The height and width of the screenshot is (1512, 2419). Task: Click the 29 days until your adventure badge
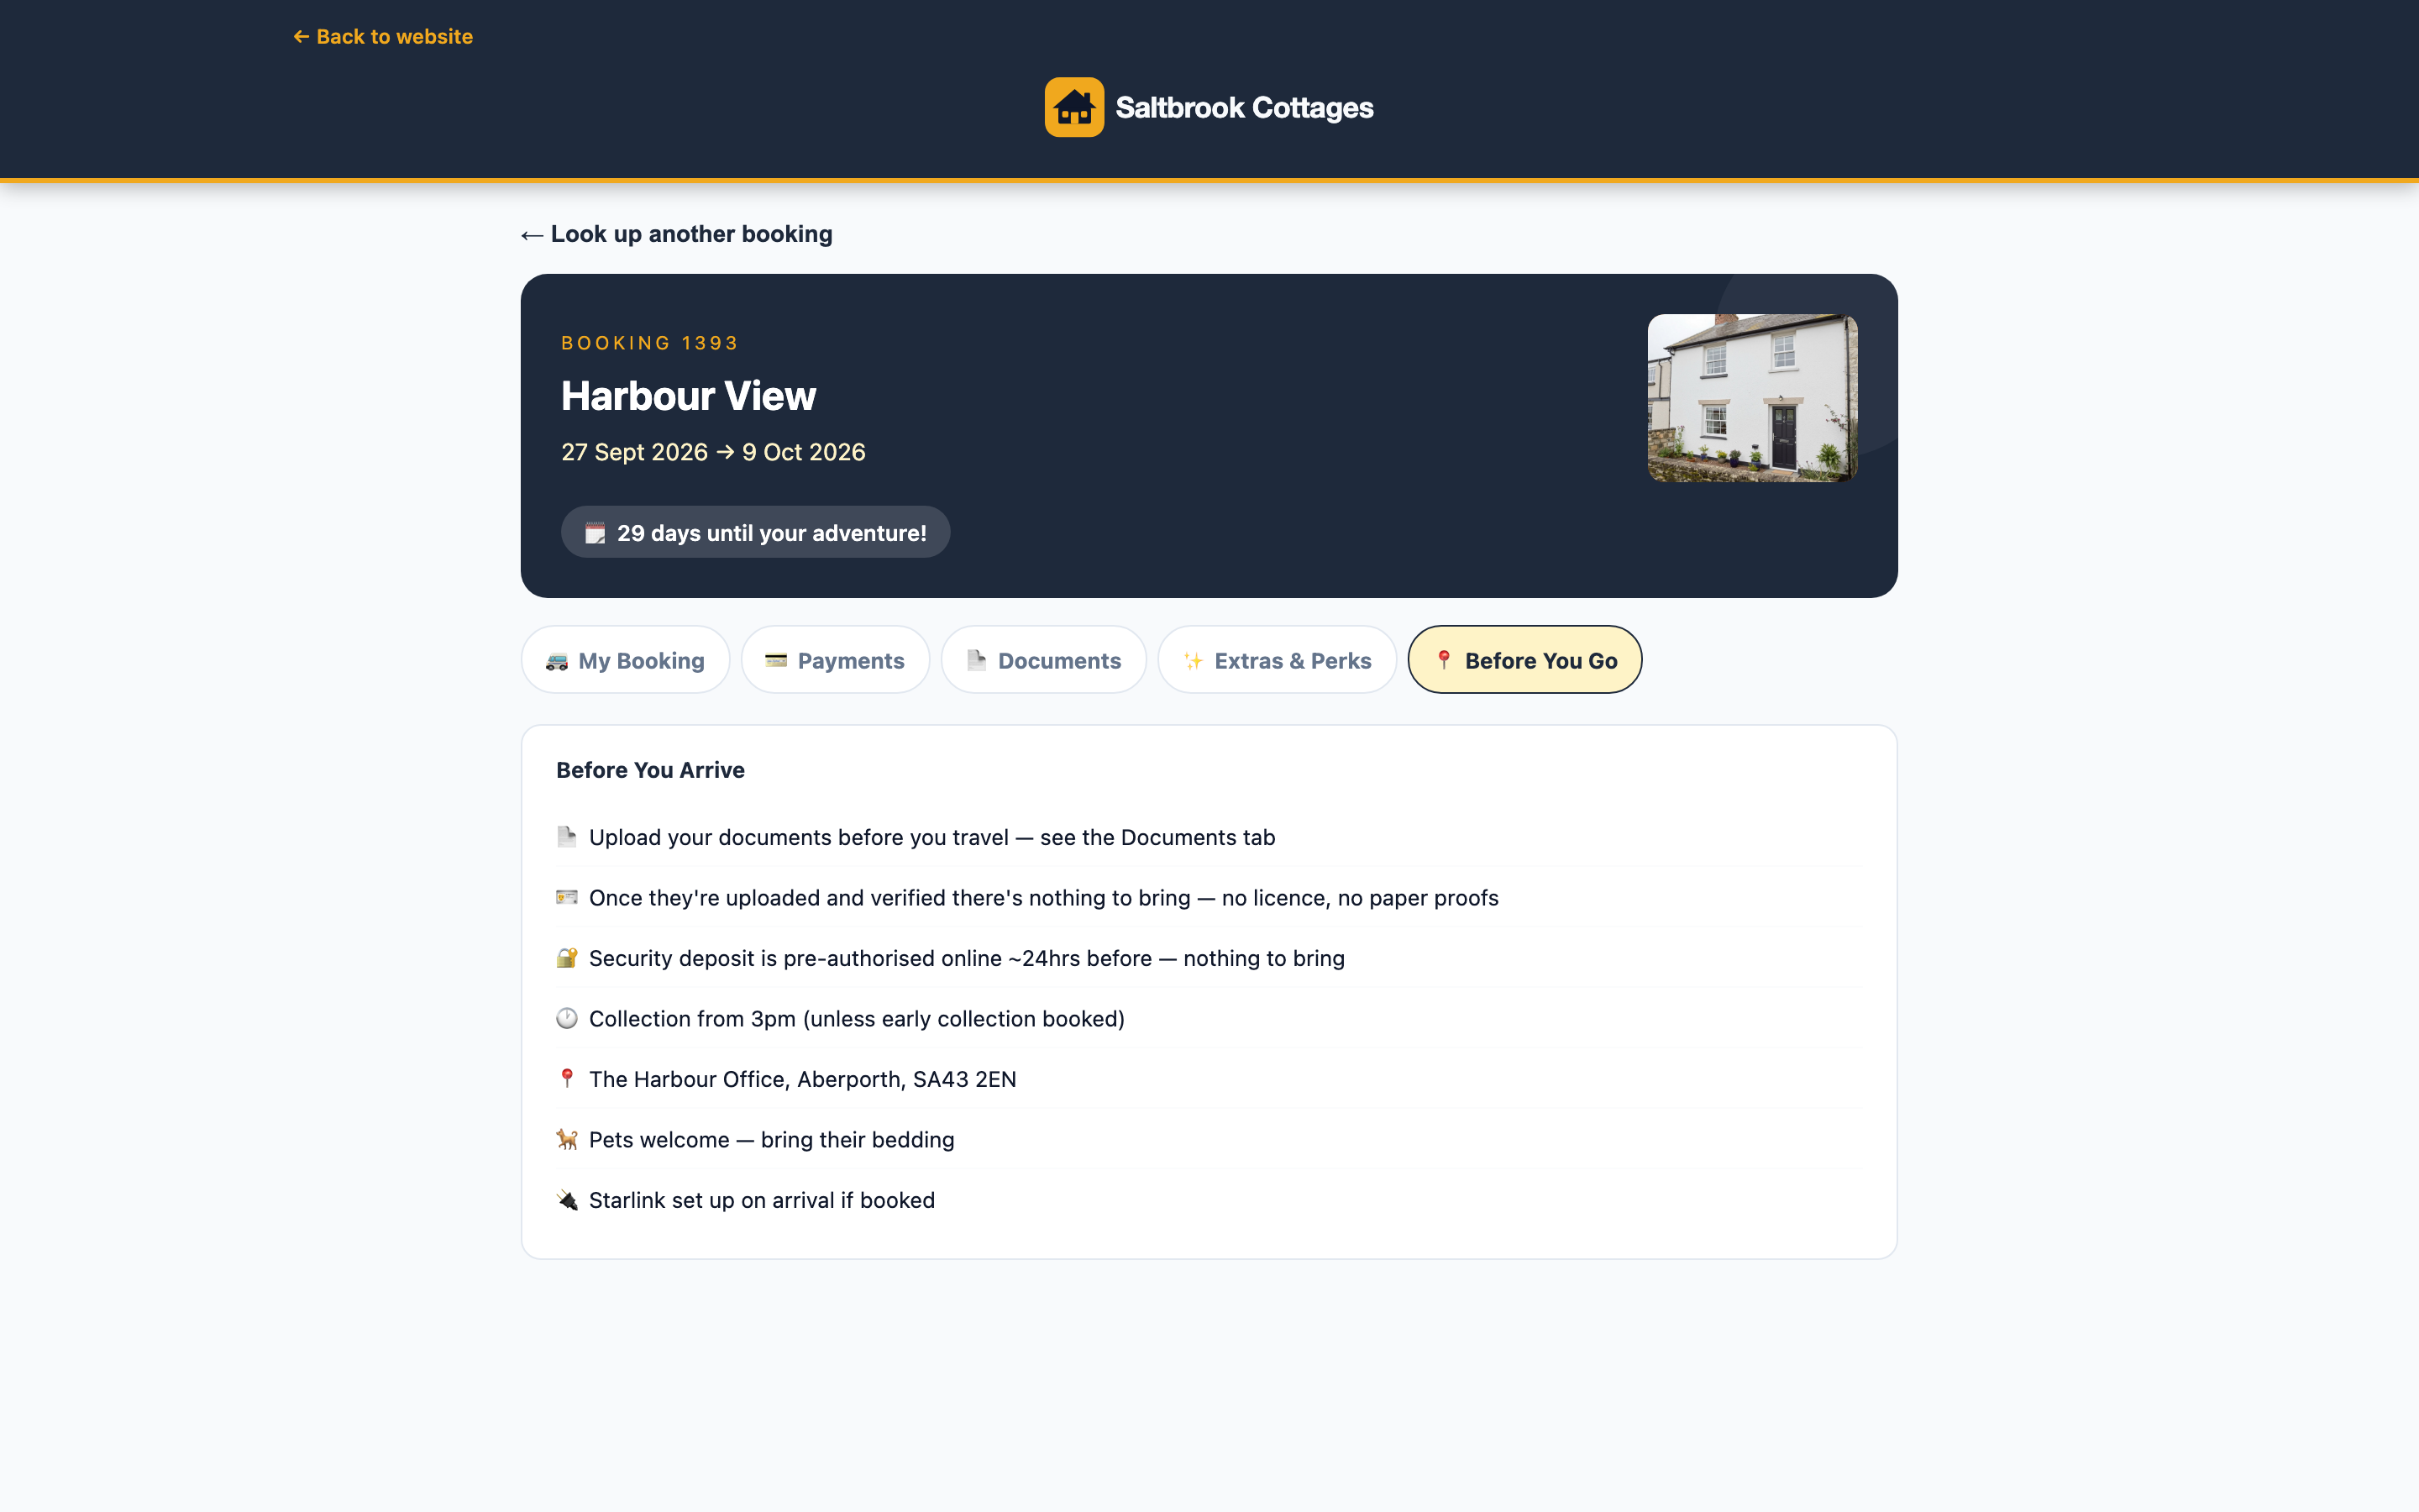tap(755, 532)
